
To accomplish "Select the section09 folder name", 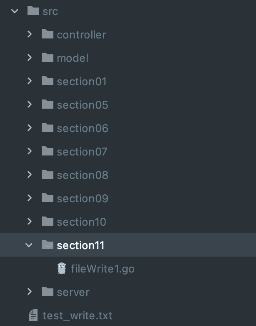I will pyautogui.click(x=83, y=198).
